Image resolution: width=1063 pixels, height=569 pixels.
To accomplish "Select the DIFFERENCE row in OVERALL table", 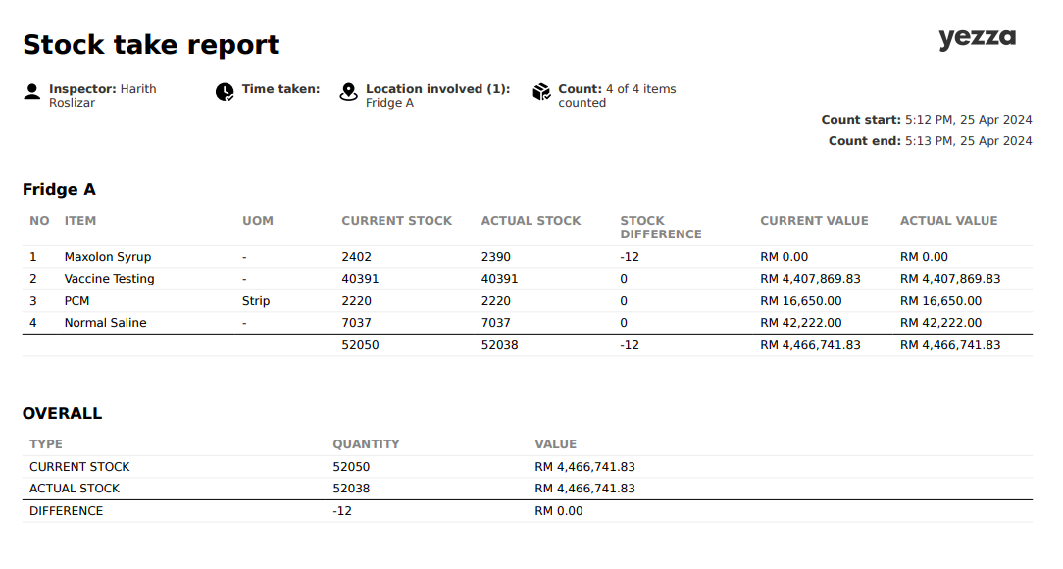I will coord(67,510).
